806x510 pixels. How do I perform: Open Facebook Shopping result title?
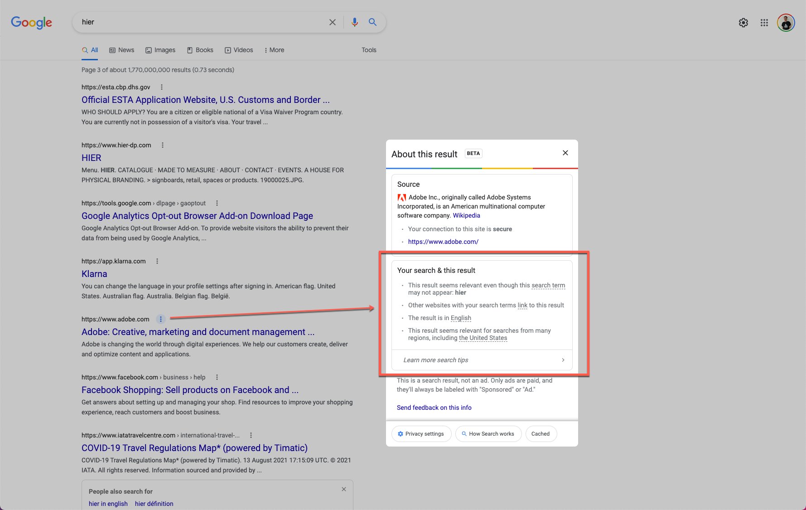pyautogui.click(x=190, y=390)
